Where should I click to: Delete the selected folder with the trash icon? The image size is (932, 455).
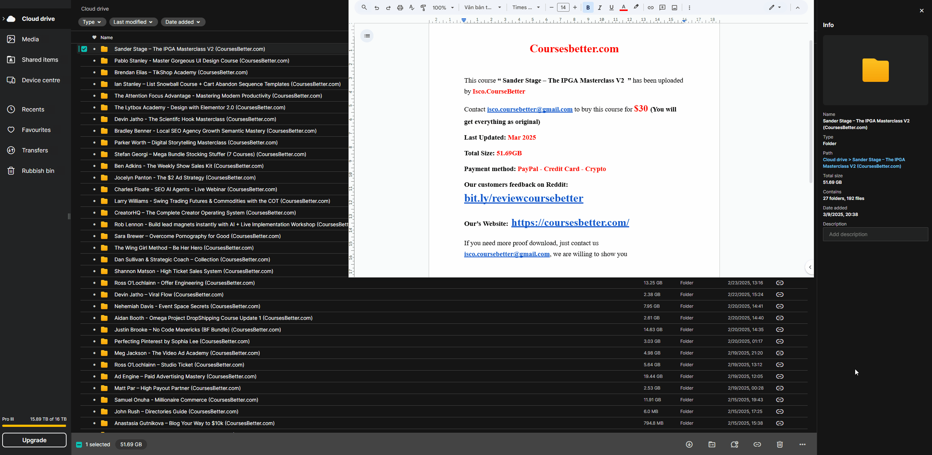tap(779, 444)
